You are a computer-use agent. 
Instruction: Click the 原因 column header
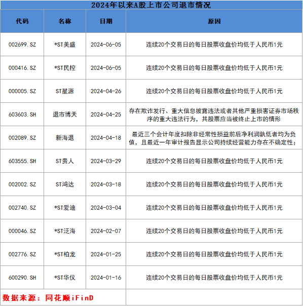214,21
